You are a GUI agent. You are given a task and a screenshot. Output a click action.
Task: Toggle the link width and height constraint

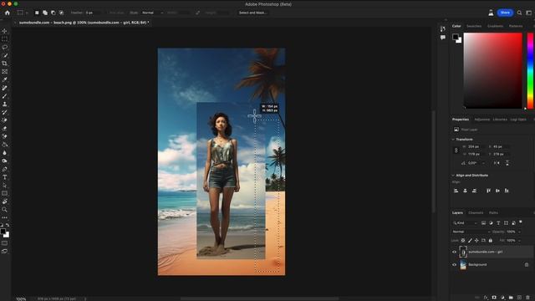click(456, 150)
